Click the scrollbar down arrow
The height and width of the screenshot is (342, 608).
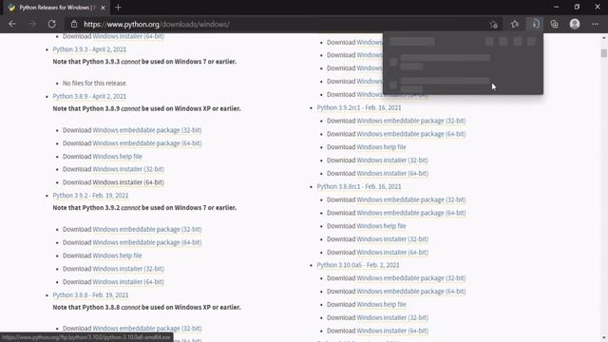point(604,338)
